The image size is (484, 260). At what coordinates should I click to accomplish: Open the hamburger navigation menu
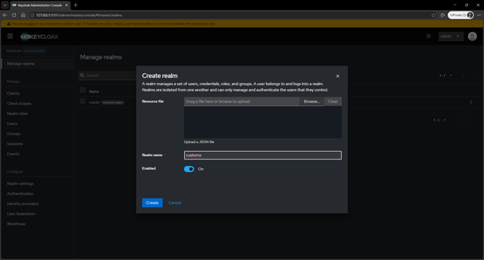10,36
